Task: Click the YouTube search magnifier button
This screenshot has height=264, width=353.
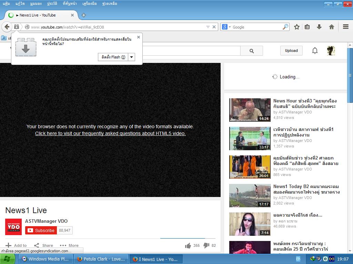Action: coord(251,51)
